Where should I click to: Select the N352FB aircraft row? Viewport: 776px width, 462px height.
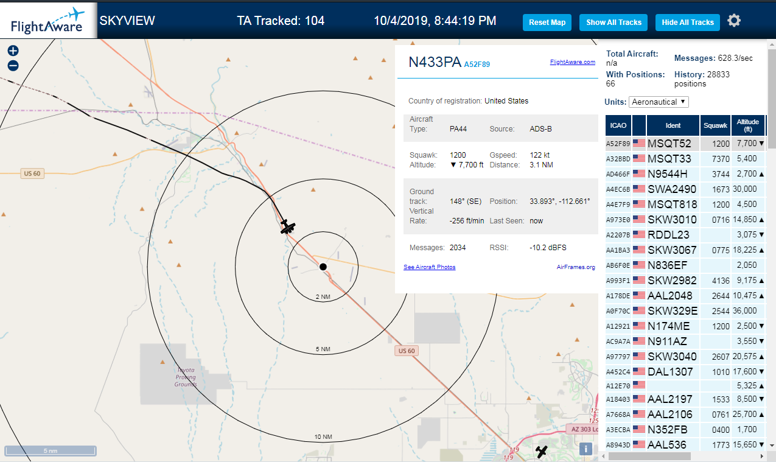(685, 430)
